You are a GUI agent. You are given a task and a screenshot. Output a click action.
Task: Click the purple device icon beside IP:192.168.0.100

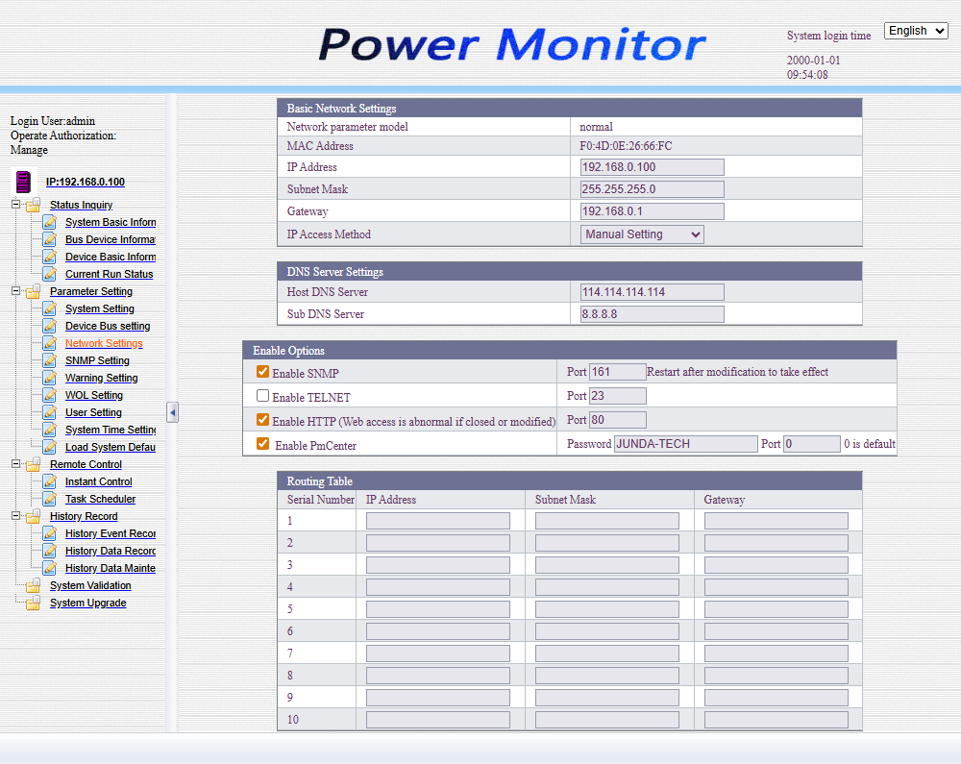click(24, 182)
